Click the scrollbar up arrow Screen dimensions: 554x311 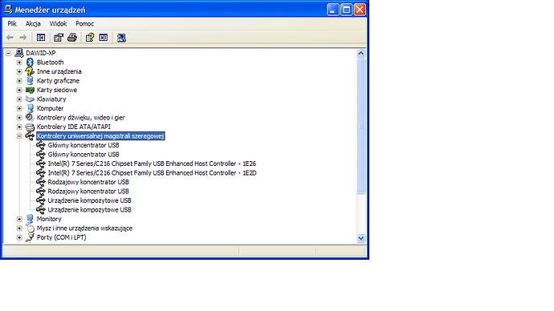(x=361, y=53)
